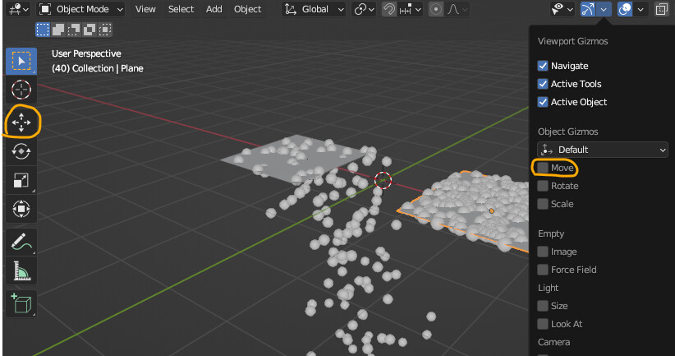The image size is (675, 356).
Task: Open the Select menu
Action: point(181,9)
